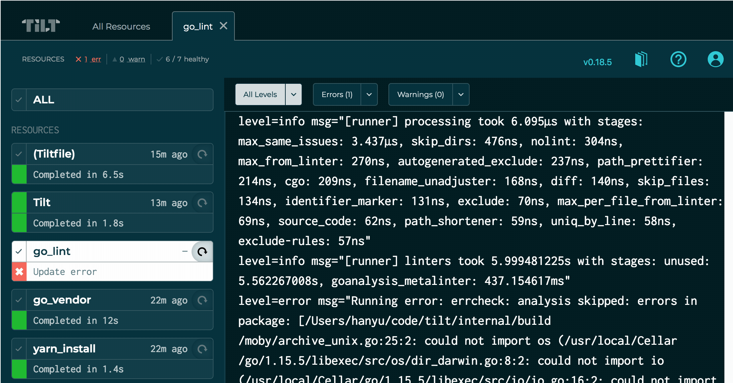Click green status block under yarn_install

tap(19, 369)
